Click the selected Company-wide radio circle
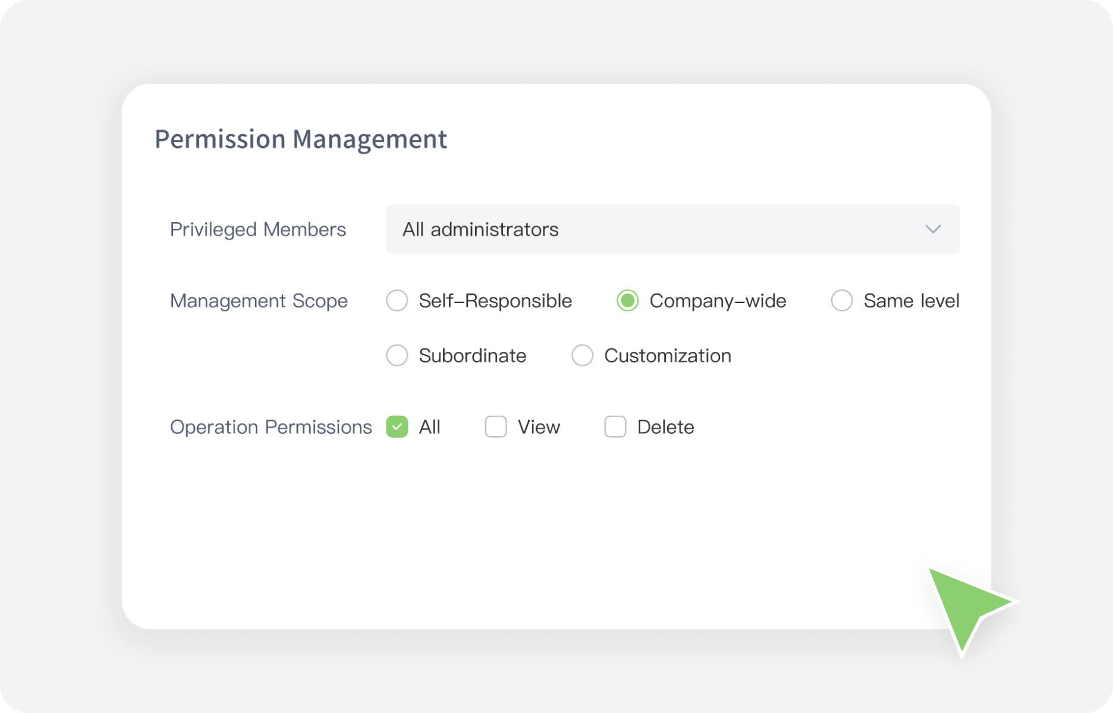Viewport: 1113px width, 713px height. point(627,301)
